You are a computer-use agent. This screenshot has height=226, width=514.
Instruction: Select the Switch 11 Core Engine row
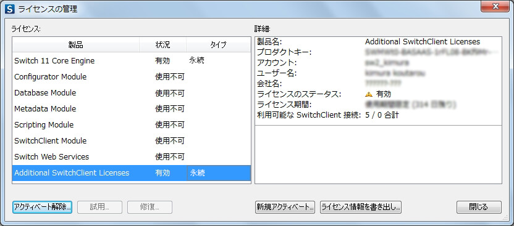[x=132, y=61]
